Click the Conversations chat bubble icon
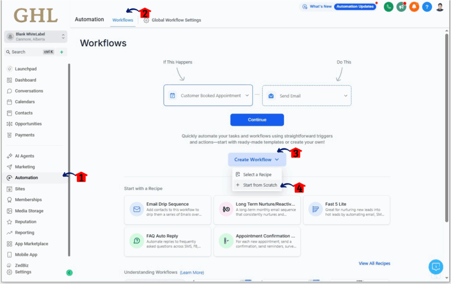The height and width of the screenshot is (284, 451). 10,91
